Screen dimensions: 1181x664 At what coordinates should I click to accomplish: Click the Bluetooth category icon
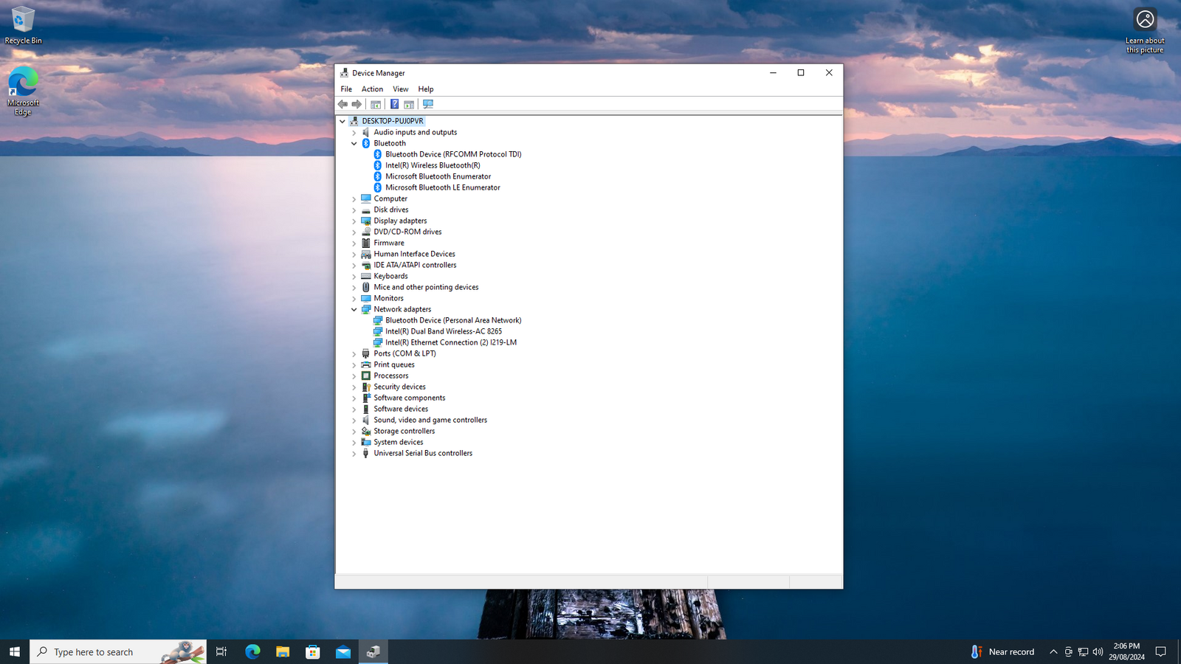(366, 143)
